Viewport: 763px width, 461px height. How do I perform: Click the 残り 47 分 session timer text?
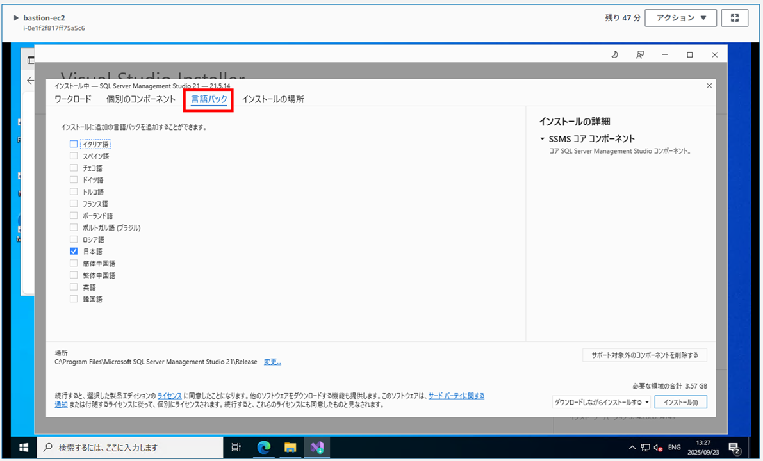[622, 18]
